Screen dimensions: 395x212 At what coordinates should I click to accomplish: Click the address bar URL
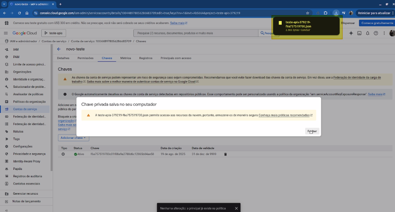tap(140, 13)
